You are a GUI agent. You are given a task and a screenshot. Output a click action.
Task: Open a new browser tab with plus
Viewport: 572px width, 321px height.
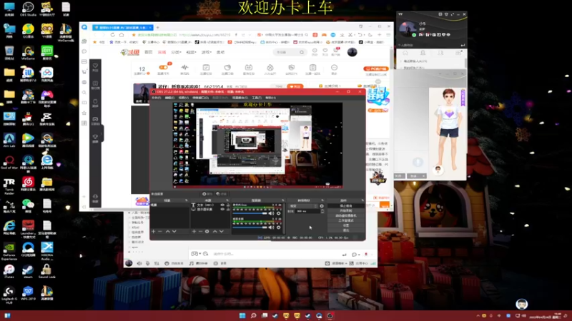[x=157, y=27]
